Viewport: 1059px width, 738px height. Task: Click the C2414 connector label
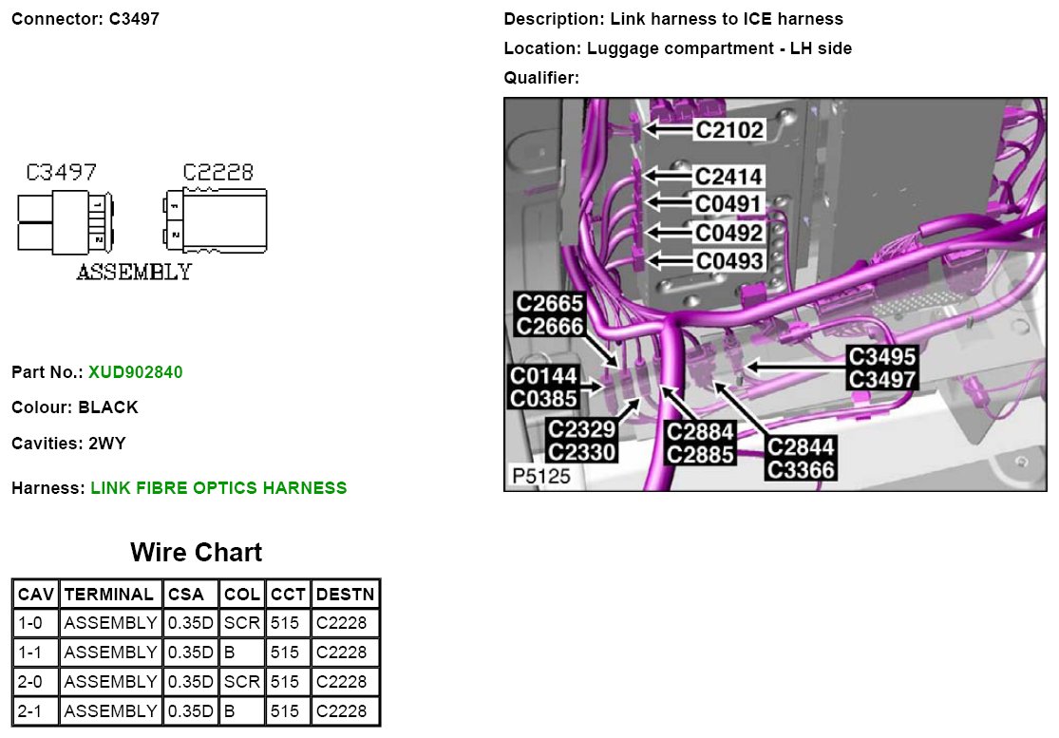728,177
